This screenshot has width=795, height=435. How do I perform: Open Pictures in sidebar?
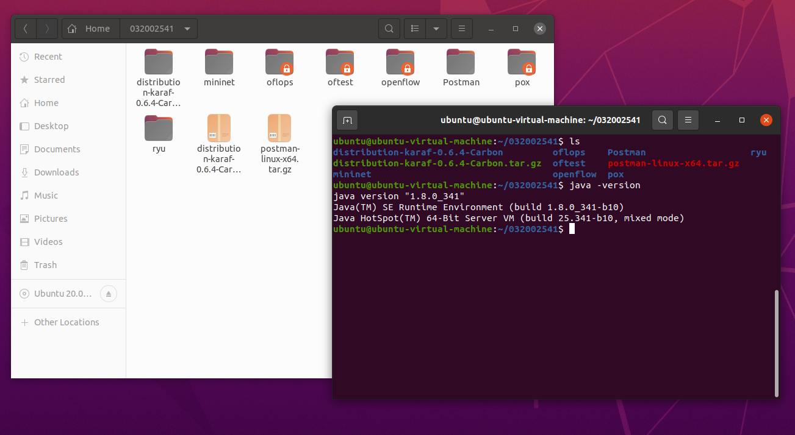tap(68, 219)
